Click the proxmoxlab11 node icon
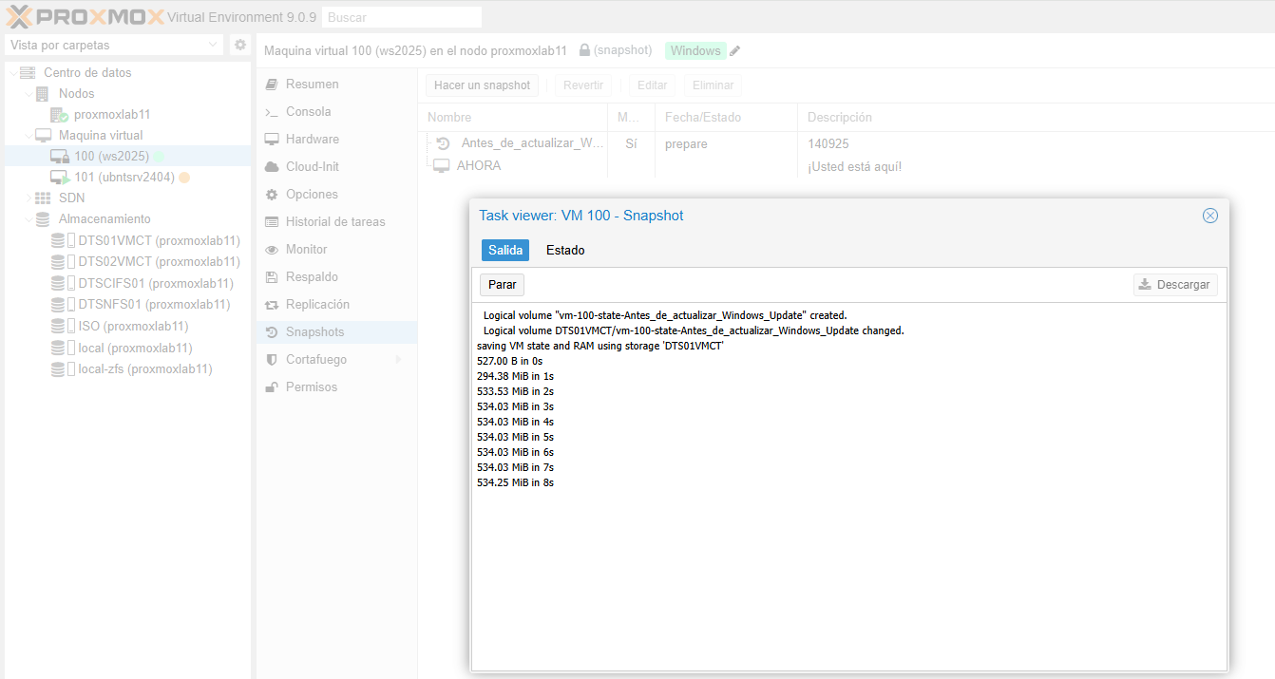This screenshot has width=1275, height=679. [59, 114]
